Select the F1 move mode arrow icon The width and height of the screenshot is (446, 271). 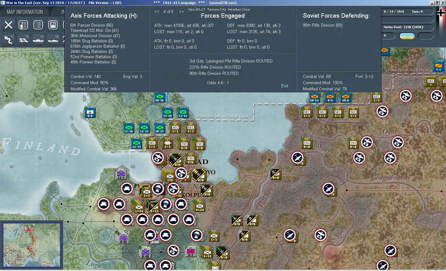pyautogui.click(x=8, y=39)
